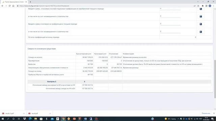
Task: Open Windows taskbar search
Action: click(8, 119)
